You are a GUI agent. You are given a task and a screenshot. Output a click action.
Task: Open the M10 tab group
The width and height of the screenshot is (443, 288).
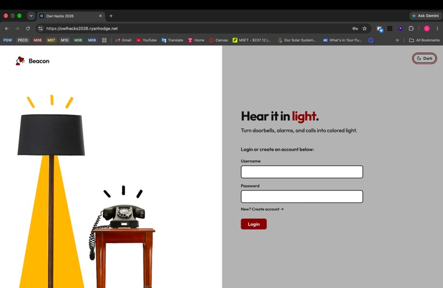pyautogui.click(x=64, y=40)
